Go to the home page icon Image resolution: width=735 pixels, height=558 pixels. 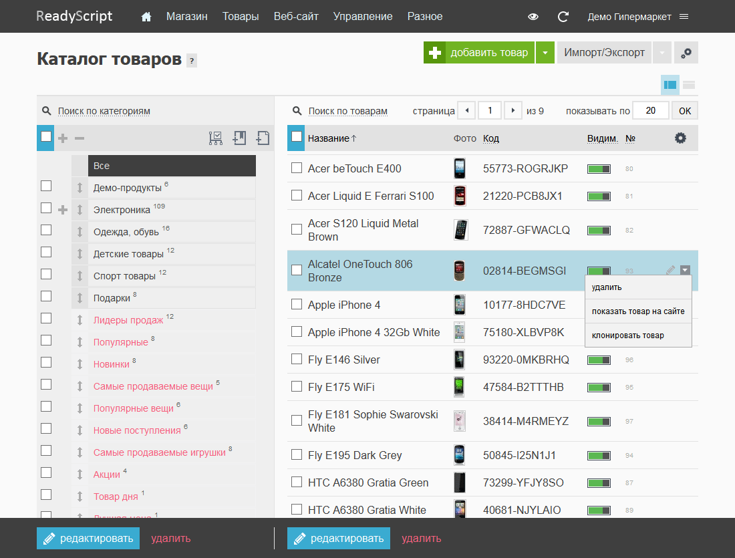146,17
